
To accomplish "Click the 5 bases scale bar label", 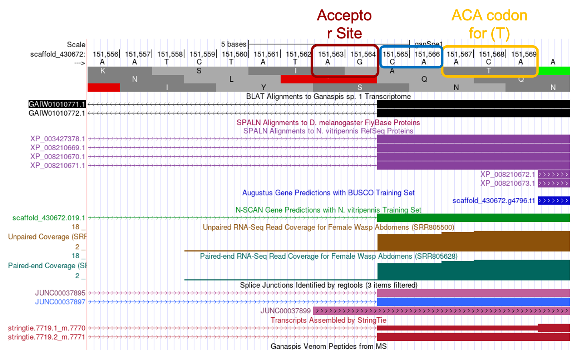I will [x=234, y=44].
